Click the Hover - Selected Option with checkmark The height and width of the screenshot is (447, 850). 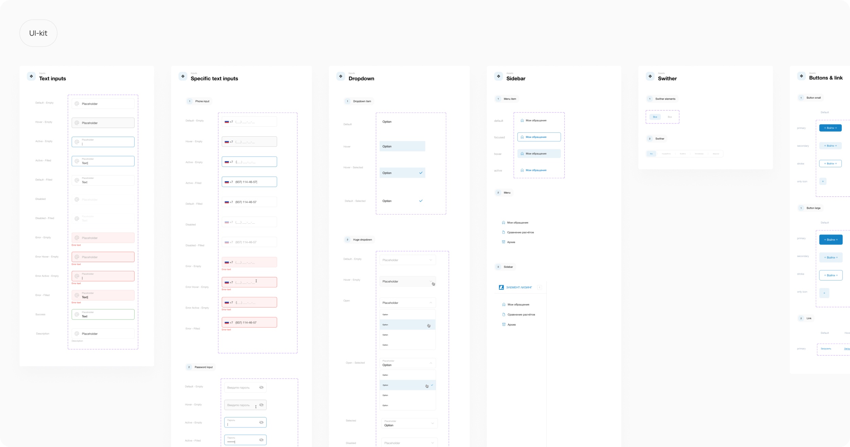402,173
